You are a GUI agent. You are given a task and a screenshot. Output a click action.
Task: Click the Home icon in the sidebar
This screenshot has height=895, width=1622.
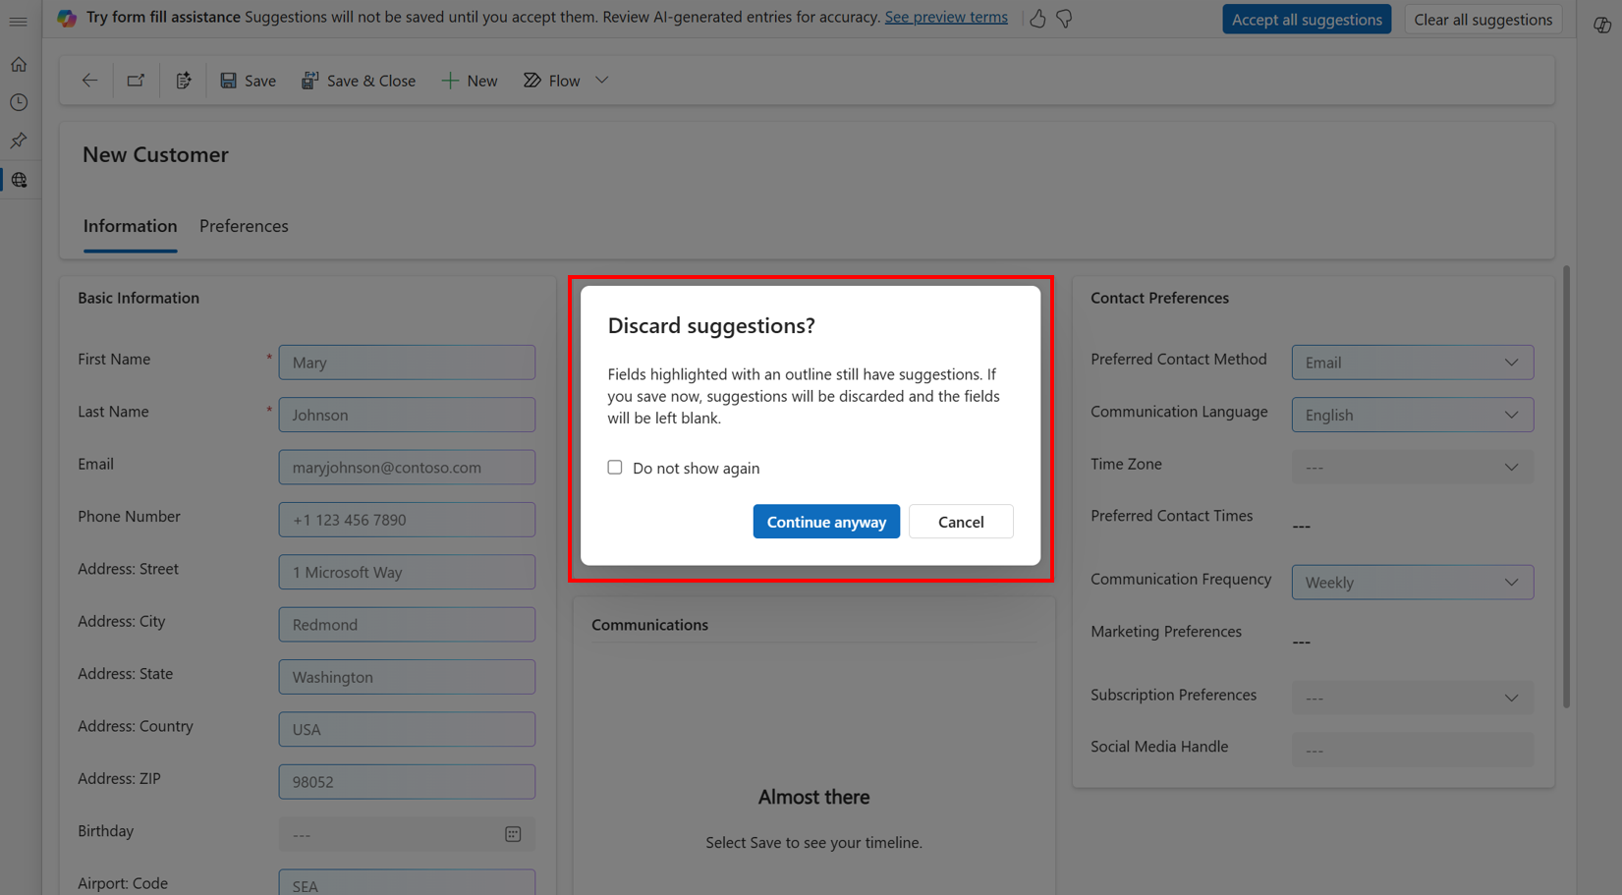click(18, 64)
